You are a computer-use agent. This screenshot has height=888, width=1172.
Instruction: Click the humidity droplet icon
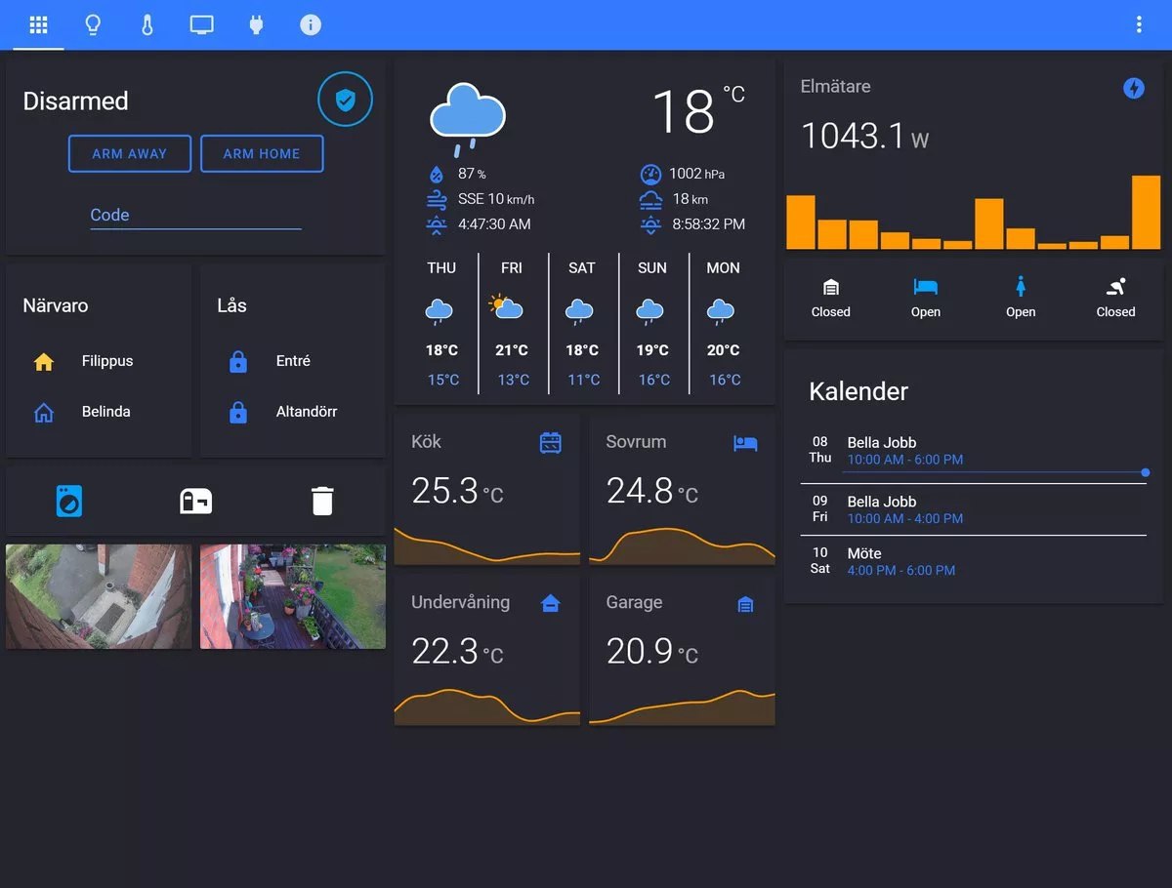click(437, 174)
